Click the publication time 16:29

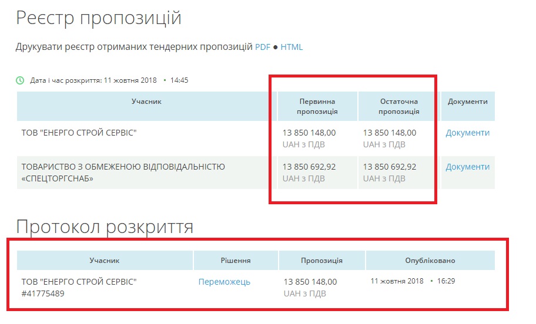446,281
